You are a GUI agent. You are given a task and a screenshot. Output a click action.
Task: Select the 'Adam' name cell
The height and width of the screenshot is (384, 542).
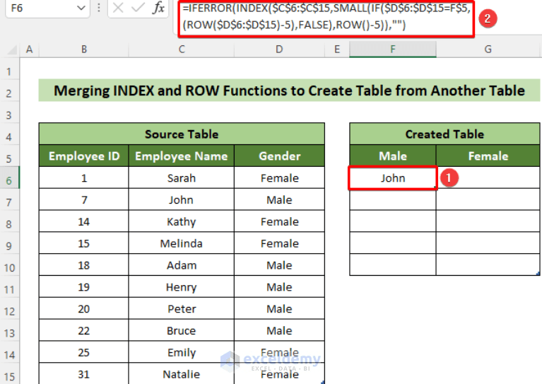coord(182,265)
